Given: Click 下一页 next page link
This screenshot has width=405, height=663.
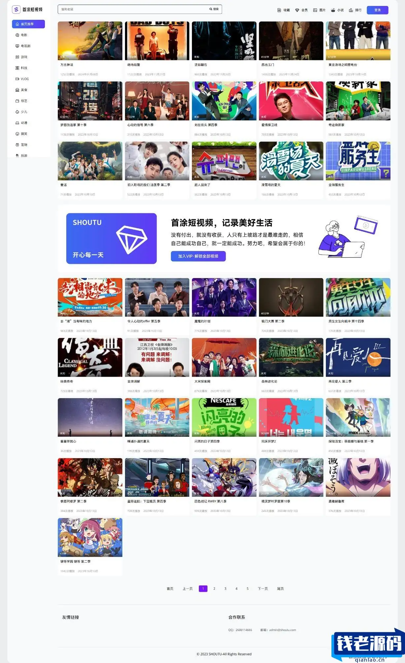Looking at the screenshot, I should 263,588.
